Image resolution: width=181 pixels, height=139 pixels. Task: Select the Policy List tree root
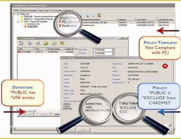[25, 14]
